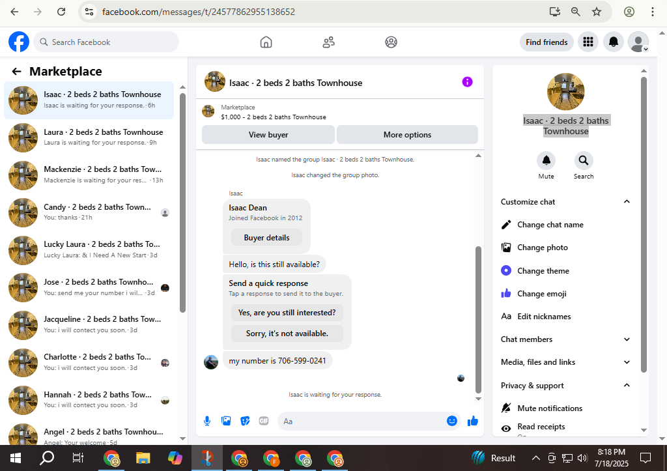Image resolution: width=667 pixels, height=471 pixels.
Task: Click the browser reload icon
Action: [x=61, y=12]
